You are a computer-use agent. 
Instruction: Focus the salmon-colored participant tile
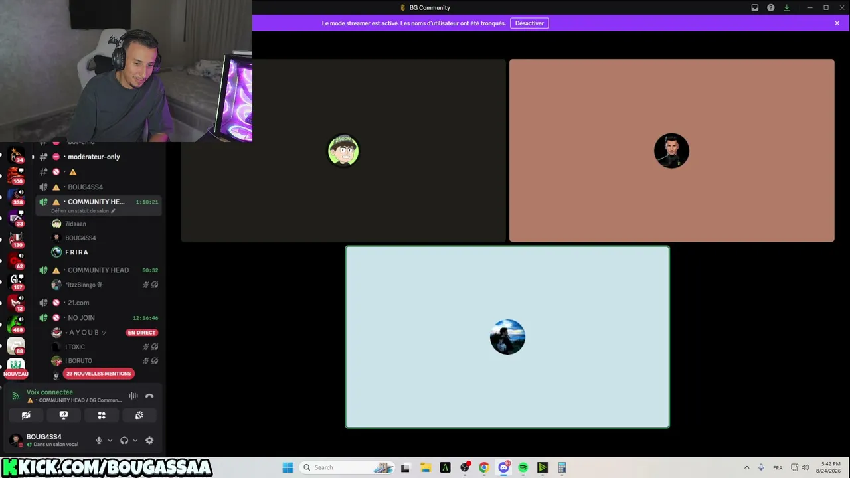[x=671, y=151]
